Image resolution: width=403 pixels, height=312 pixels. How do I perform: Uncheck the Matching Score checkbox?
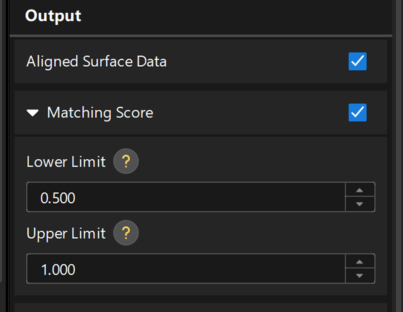pos(357,113)
